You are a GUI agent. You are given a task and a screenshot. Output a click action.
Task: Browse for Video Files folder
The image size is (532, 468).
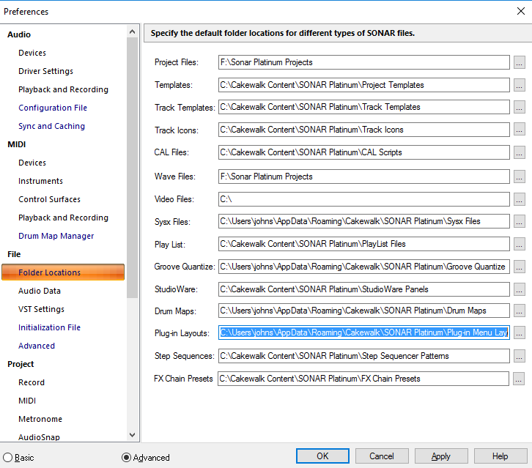click(519, 199)
